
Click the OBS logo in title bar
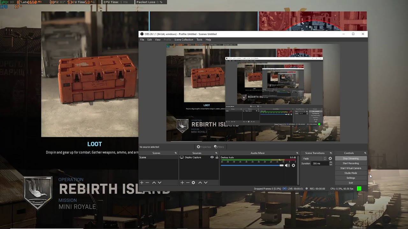click(142, 34)
